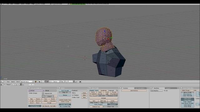
Task: Toggle Draw Faces in Mesh Tools More
Action: pos(187,99)
